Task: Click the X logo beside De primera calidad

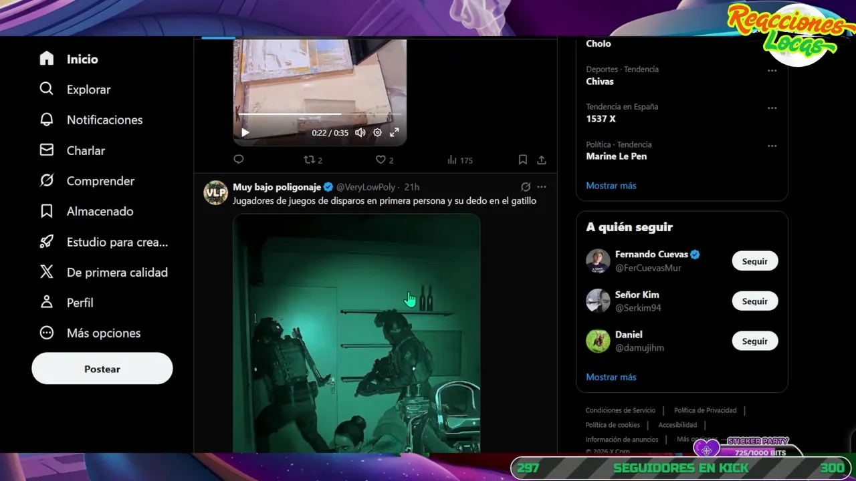Action: tap(46, 272)
